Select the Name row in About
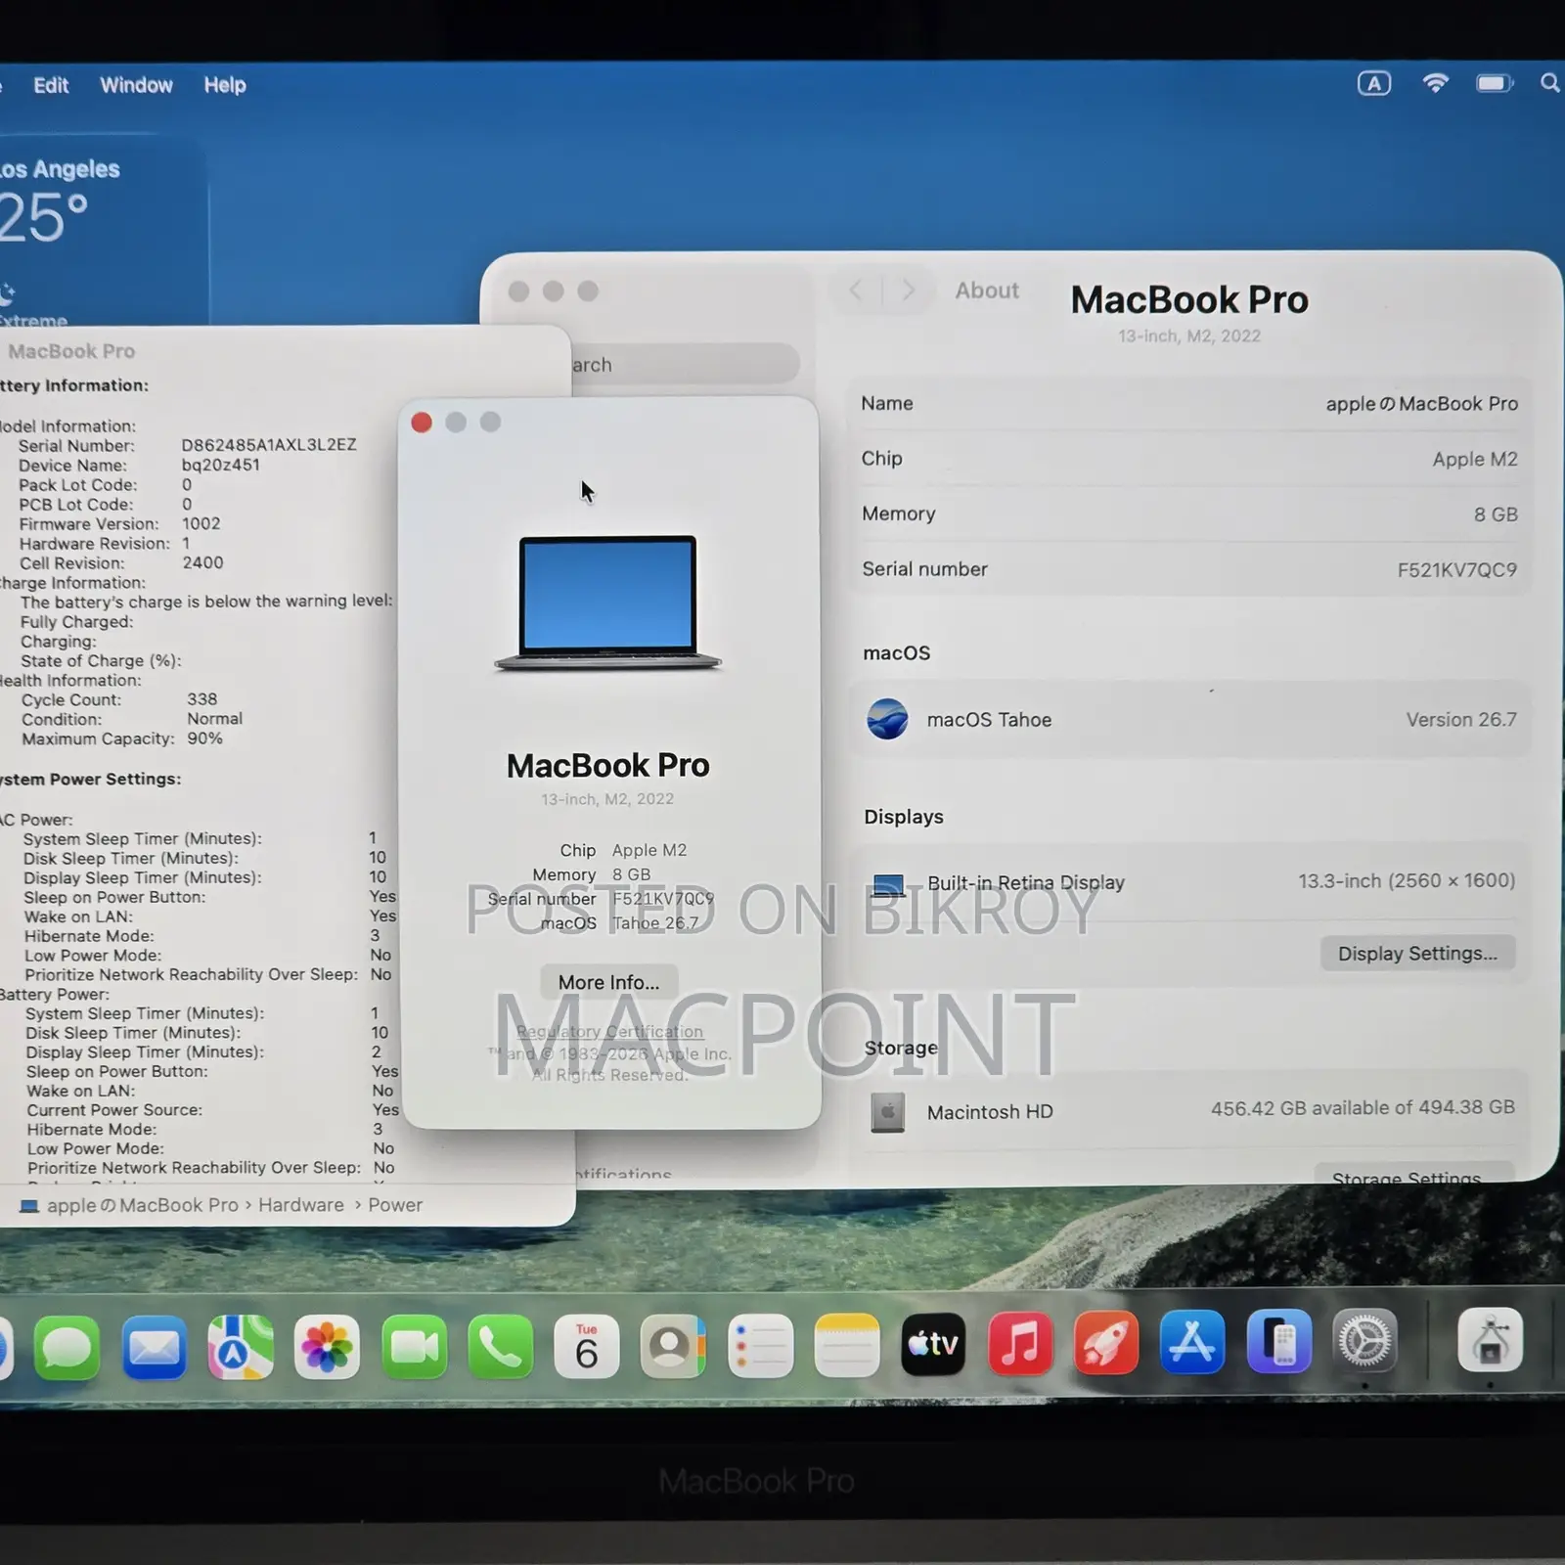Viewport: 1565px width, 1565px height. 1189,404
